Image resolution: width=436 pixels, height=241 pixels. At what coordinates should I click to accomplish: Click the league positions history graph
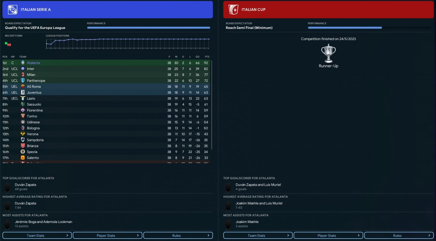(x=128, y=44)
